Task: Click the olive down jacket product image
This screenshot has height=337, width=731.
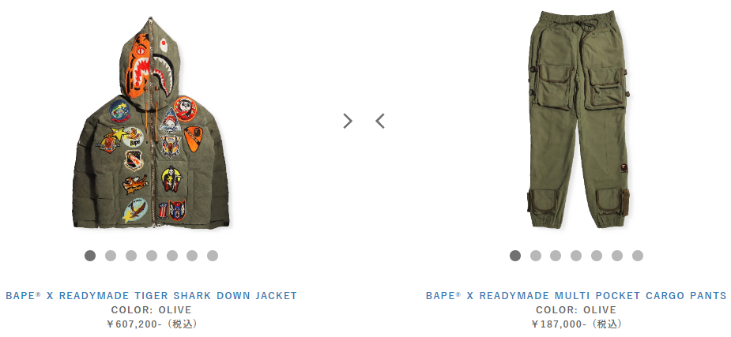Action: [151, 122]
